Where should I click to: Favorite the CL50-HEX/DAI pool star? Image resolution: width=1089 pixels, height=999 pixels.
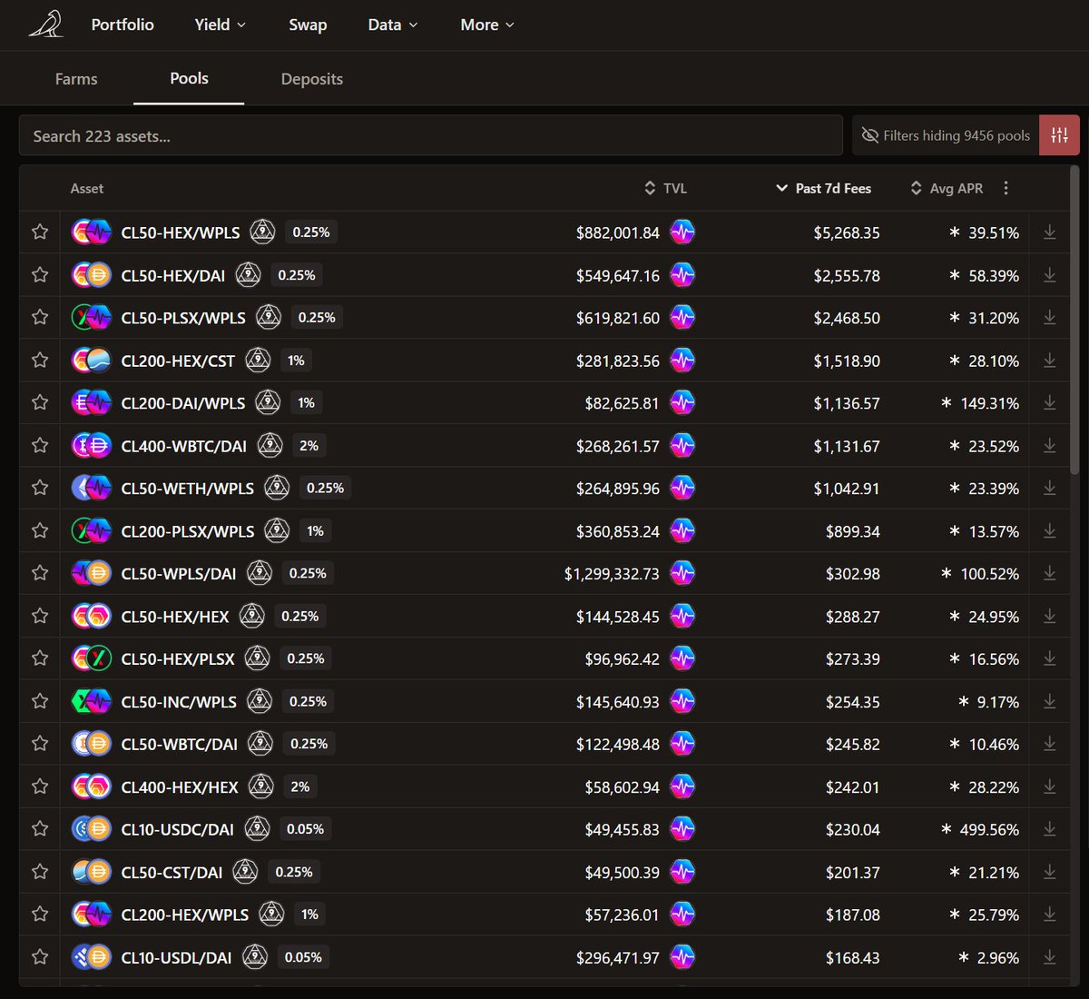[x=40, y=275]
